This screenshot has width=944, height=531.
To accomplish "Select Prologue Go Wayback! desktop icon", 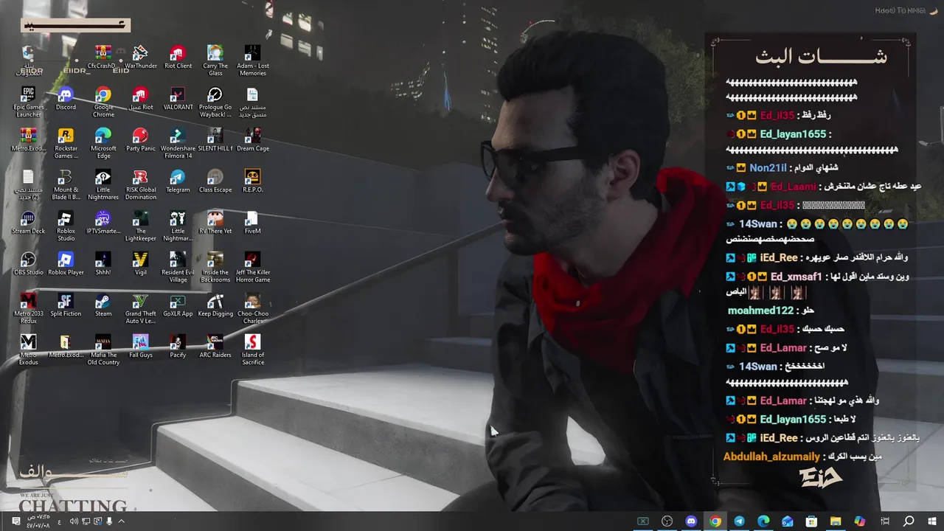I will point(215,103).
